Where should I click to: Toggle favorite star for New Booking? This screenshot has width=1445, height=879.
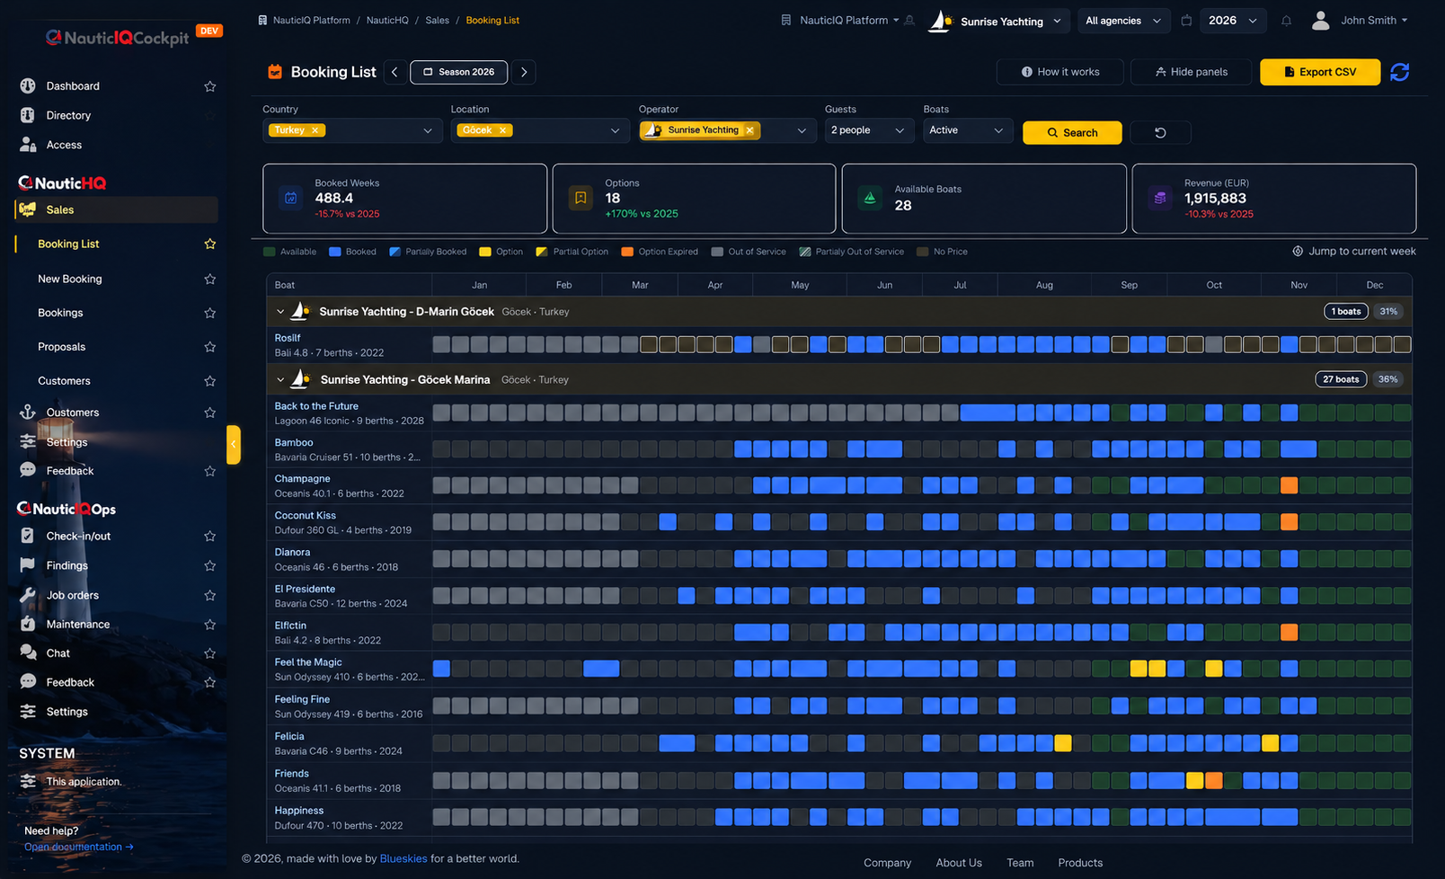pos(210,279)
